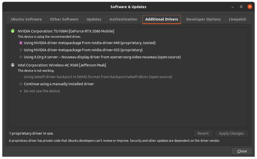257x159 pixels.
Task: Open the Authentication tab
Action: pyautogui.click(x=123, y=19)
